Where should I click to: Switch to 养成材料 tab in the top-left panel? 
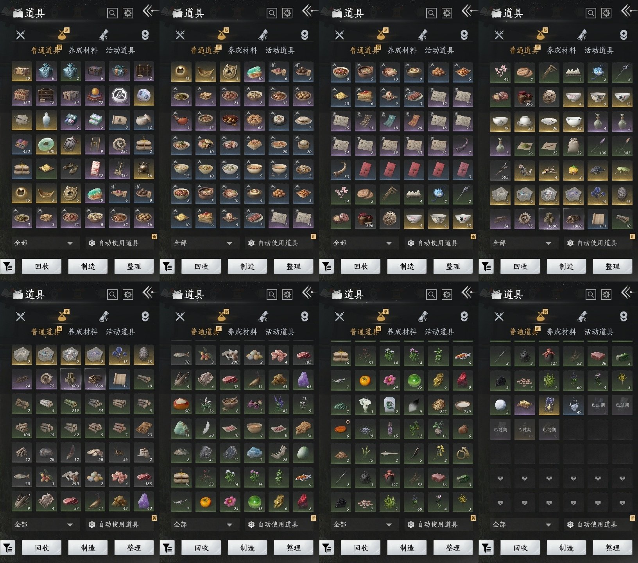83,50
